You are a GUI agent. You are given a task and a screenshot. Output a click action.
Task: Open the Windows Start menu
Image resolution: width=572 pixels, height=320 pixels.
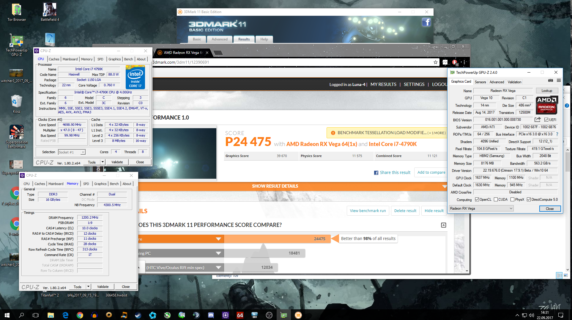click(7, 315)
